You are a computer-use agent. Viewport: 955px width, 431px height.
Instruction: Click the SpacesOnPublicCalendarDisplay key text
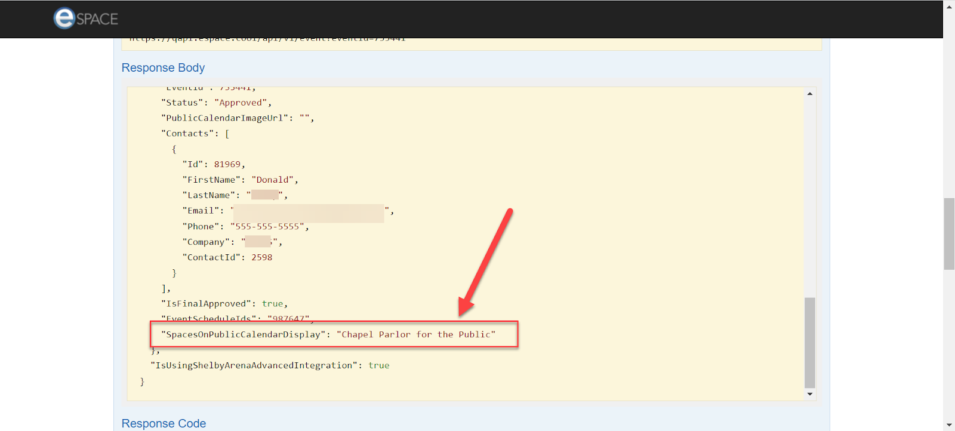(x=244, y=335)
